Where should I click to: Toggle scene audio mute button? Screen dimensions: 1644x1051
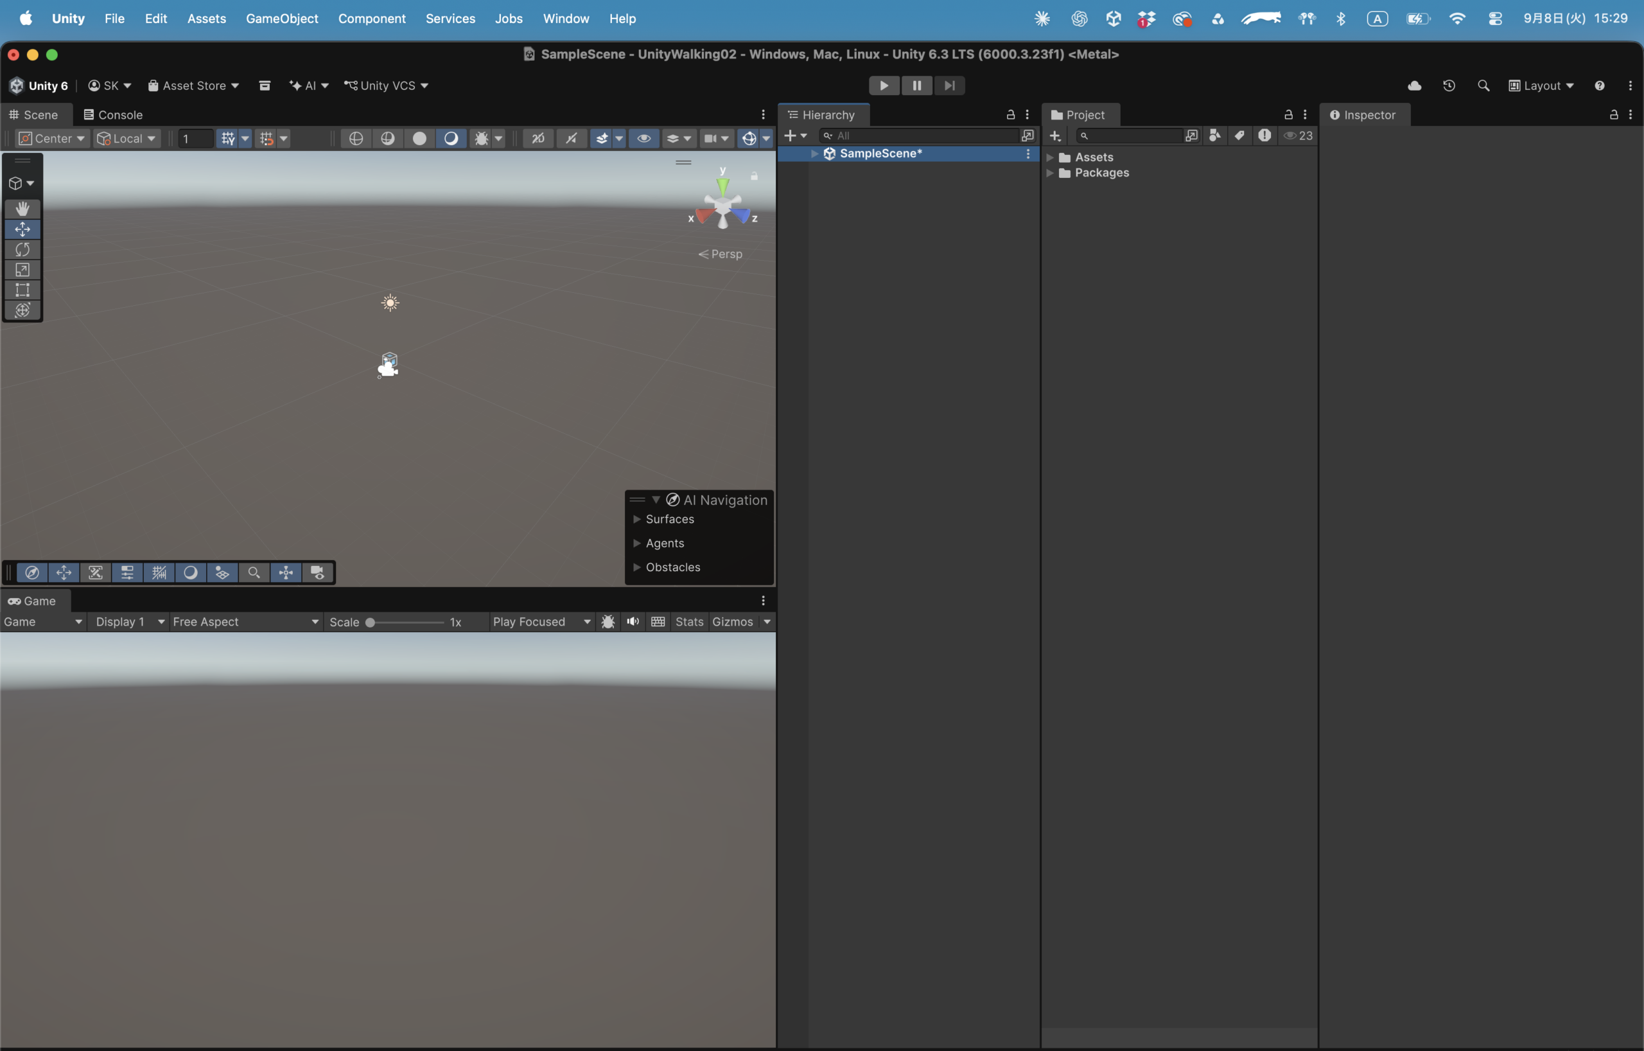pos(571,139)
